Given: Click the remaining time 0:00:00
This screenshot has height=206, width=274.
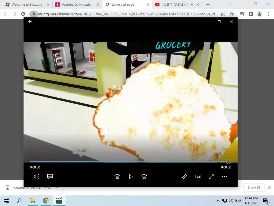Looking at the screenshot, I should click(x=226, y=167).
